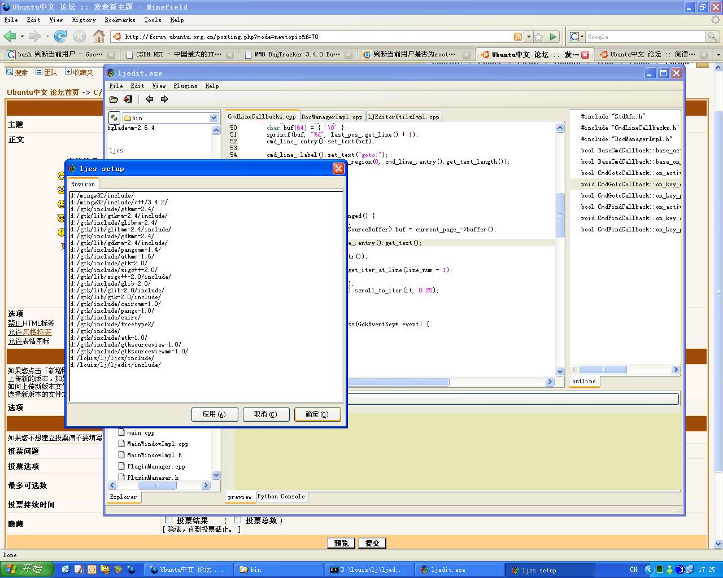Click the 确定(O) OK button
Viewport: 723px width, 578px height.
[317, 414]
